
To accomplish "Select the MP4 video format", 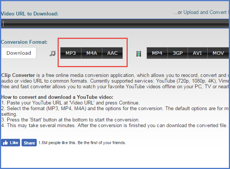I will [x=157, y=53].
